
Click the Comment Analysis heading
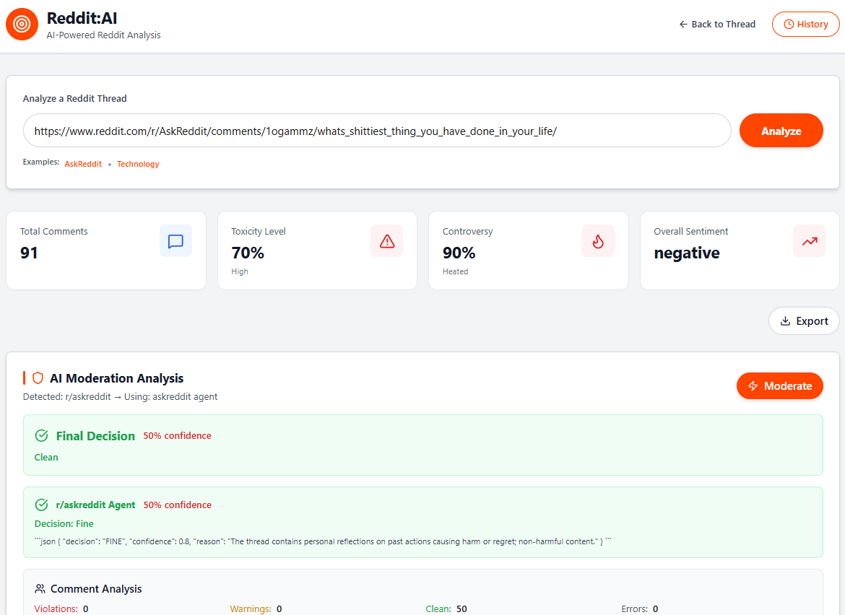(x=96, y=588)
